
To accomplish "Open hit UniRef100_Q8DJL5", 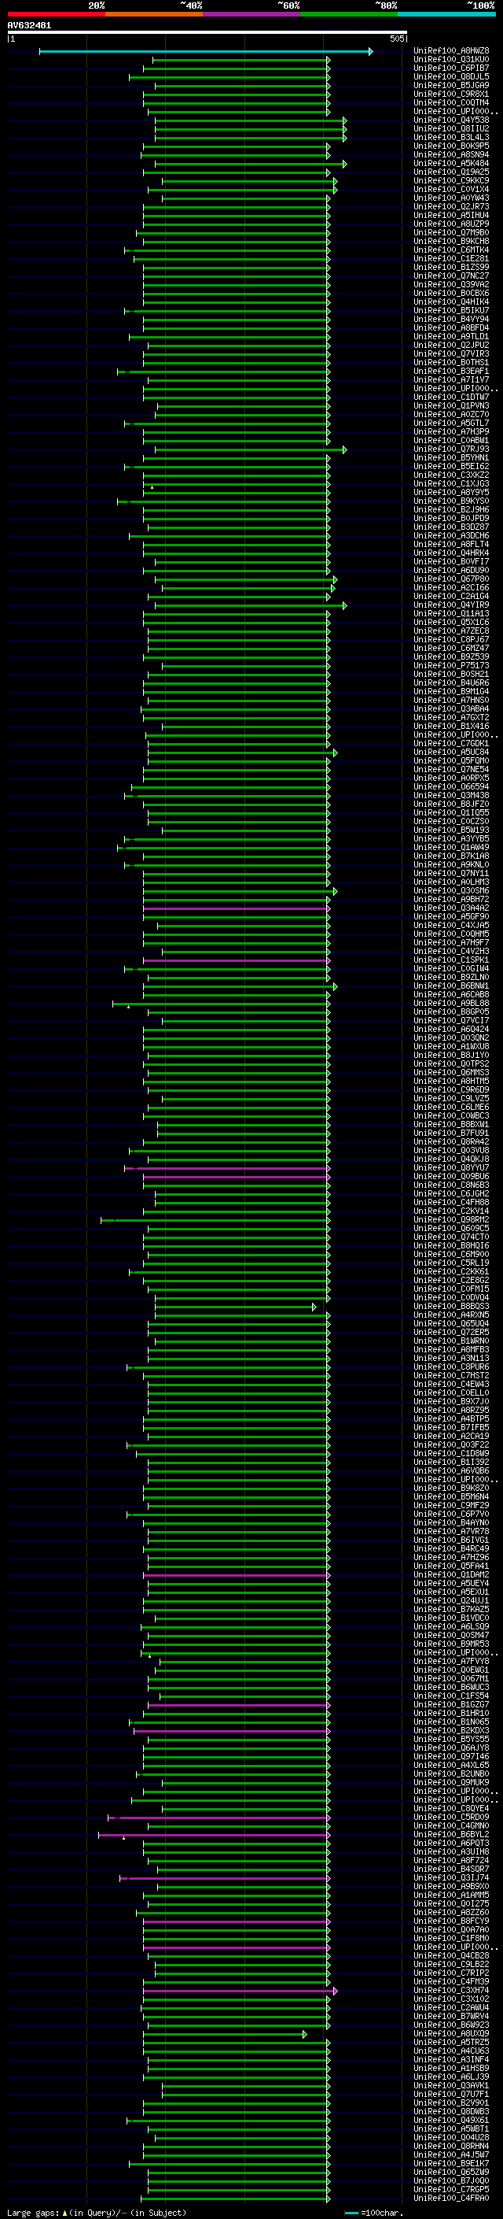I will click(x=451, y=76).
